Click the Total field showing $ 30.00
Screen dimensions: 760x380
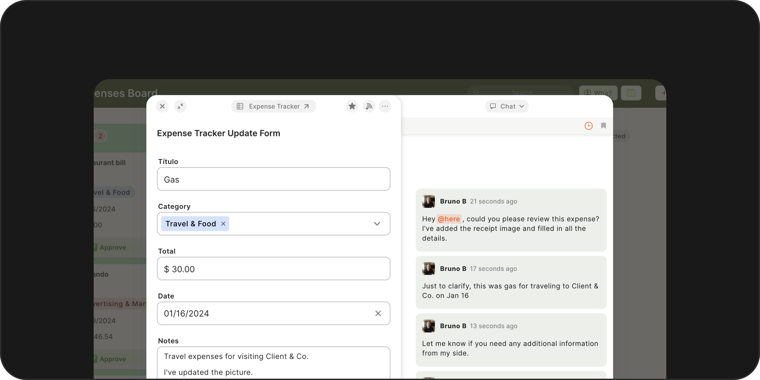273,269
